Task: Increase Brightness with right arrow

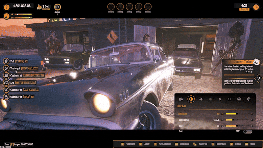Action: click(252, 114)
